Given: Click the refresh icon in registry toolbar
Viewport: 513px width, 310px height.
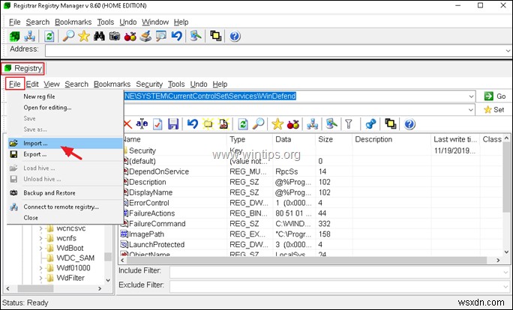Looking at the screenshot, I should (x=243, y=124).
